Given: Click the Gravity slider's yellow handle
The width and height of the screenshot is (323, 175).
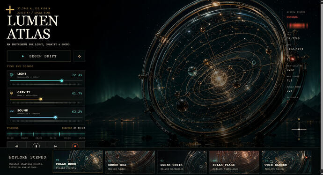Looking at the screenshot, I should coord(41,99).
